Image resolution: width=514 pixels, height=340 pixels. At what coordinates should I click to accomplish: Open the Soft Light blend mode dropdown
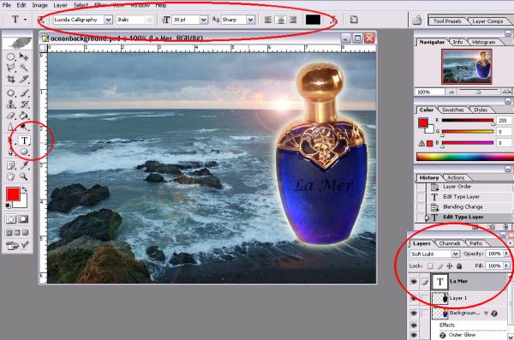456,254
